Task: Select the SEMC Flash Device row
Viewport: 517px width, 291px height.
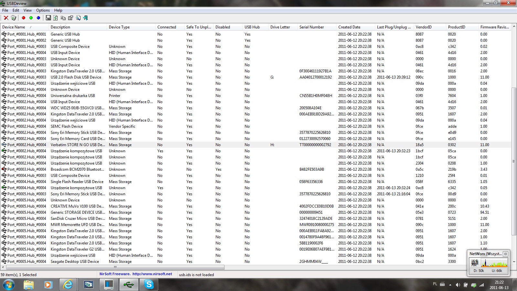Action: [256, 126]
